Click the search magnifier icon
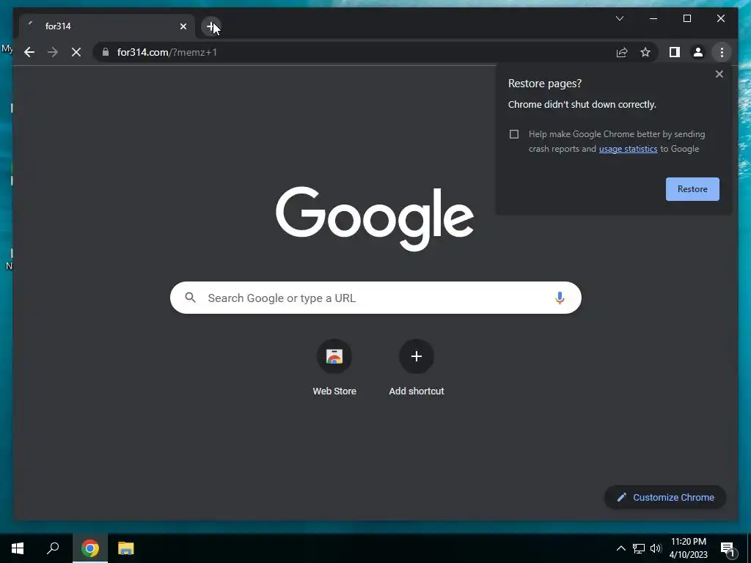Screen dimensions: 751x563 190,298
